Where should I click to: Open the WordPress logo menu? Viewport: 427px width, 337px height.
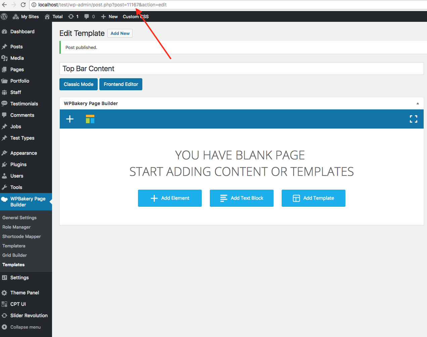click(4, 16)
